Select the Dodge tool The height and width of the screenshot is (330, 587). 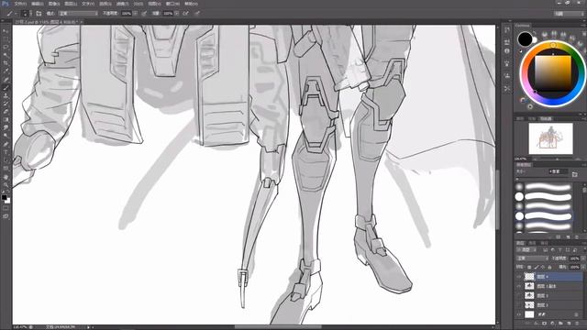tap(6, 136)
